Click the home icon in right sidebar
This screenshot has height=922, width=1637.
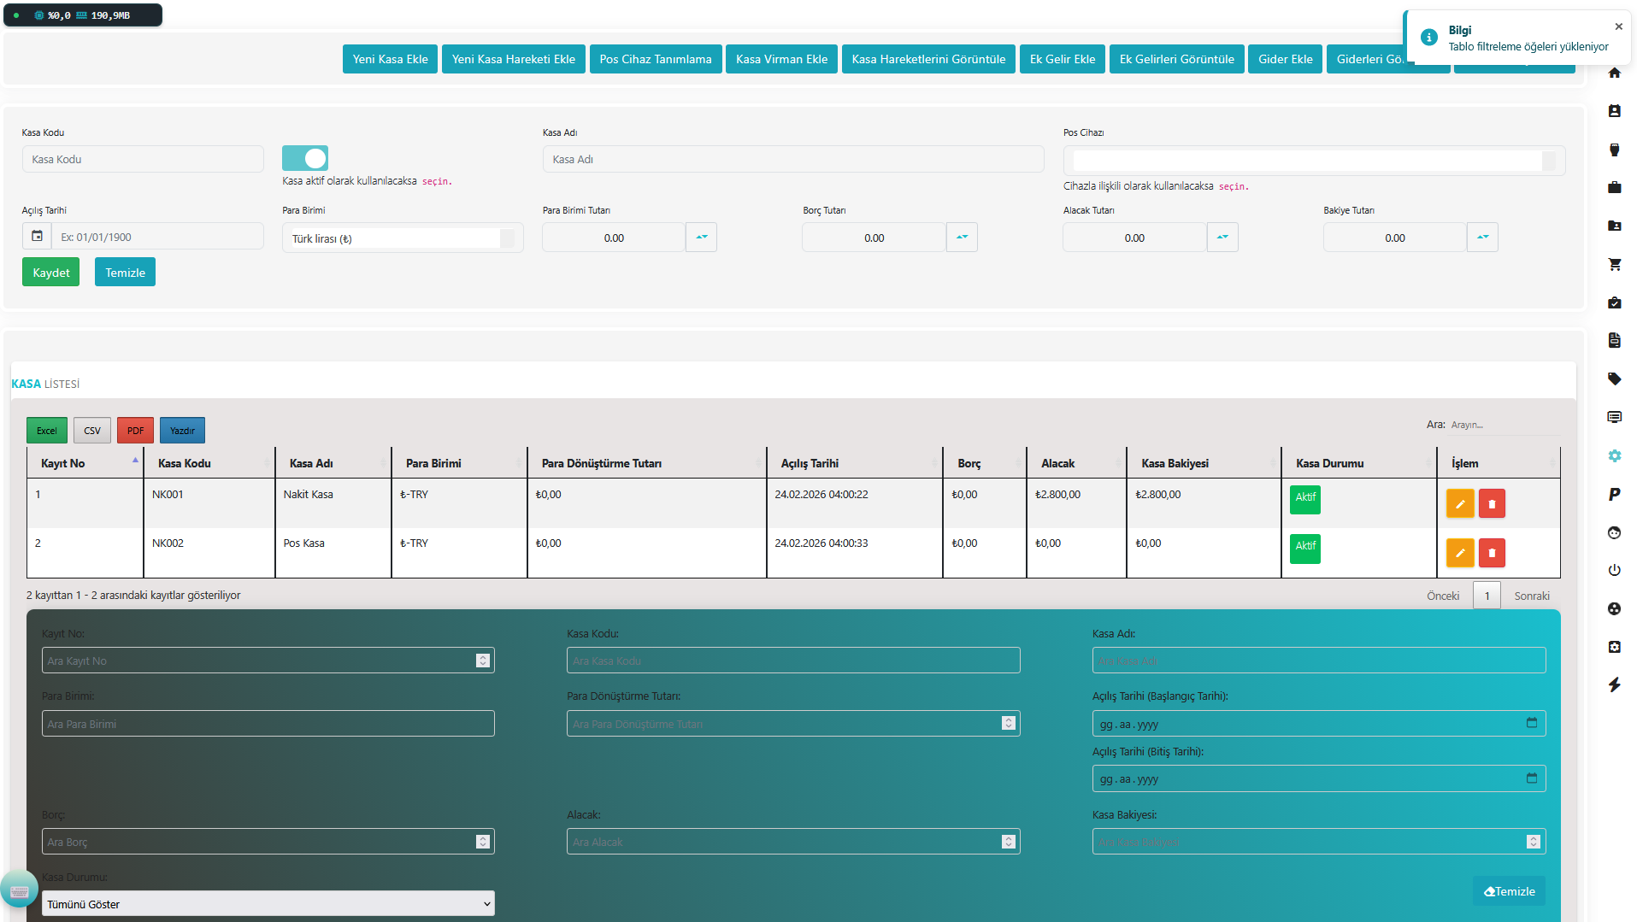point(1614,73)
